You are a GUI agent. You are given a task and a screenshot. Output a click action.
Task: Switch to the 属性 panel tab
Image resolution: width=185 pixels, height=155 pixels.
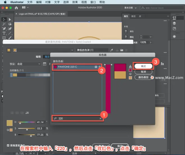tap(126, 16)
